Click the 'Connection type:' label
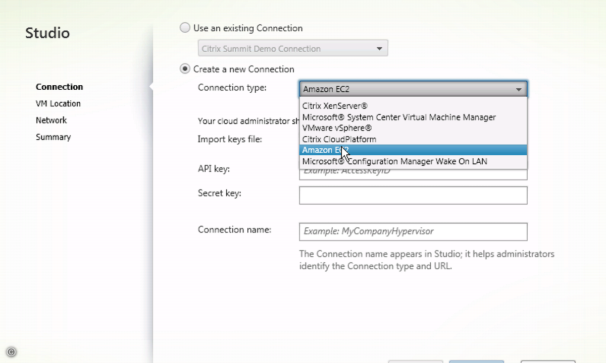The image size is (606, 363). pyautogui.click(x=232, y=87)
